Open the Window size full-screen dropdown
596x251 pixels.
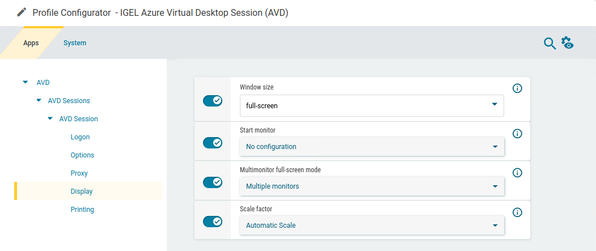coord(371,105)
